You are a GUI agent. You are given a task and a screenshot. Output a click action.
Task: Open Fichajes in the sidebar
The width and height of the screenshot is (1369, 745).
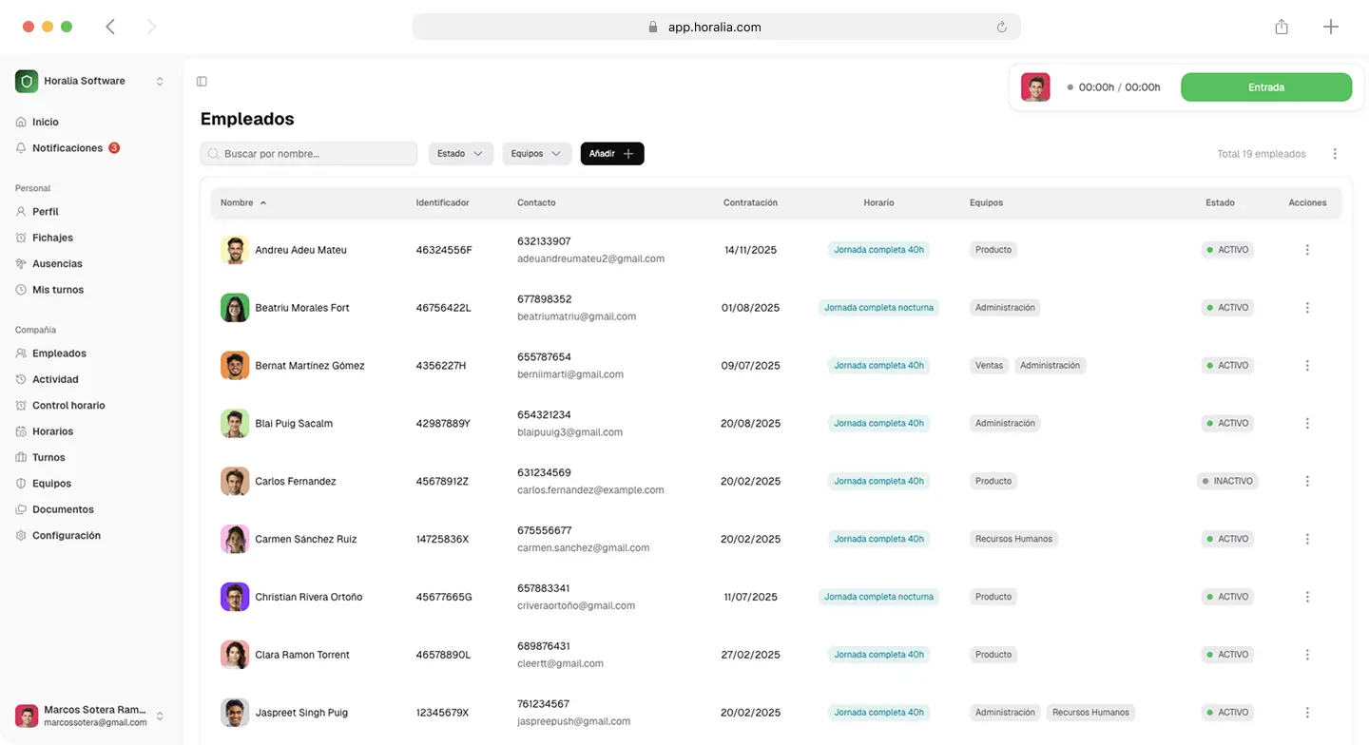(x=52, y=238)
